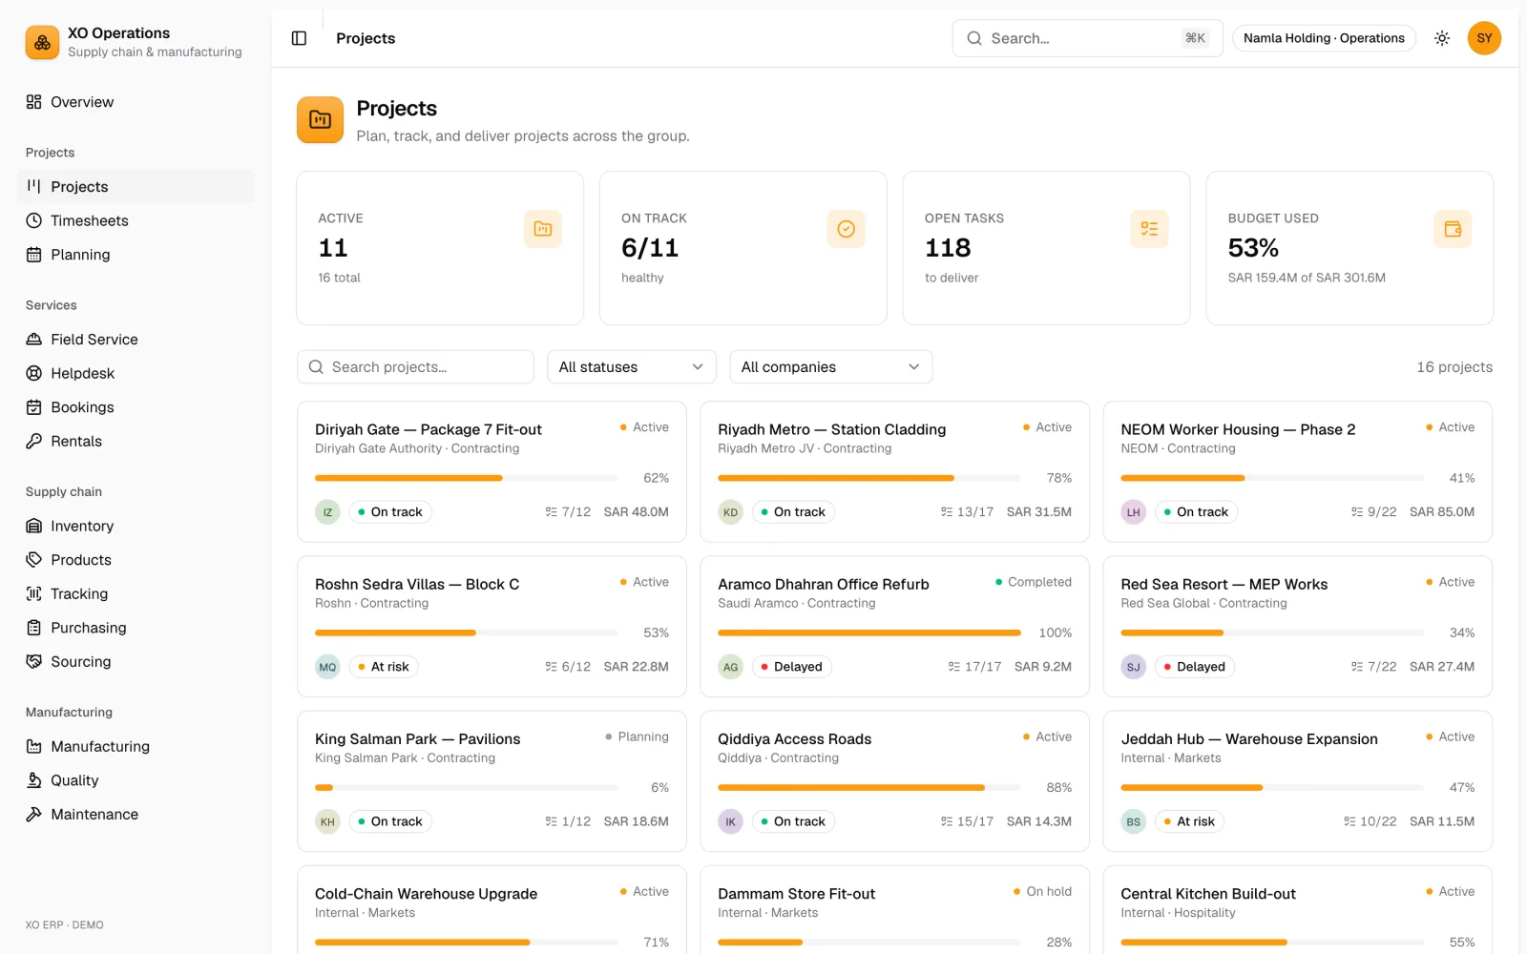Open Namla Holding · Operations company switcher
Image resolution: width=1527 pixels, height=954 pixels.
(x=1324, y=38)
